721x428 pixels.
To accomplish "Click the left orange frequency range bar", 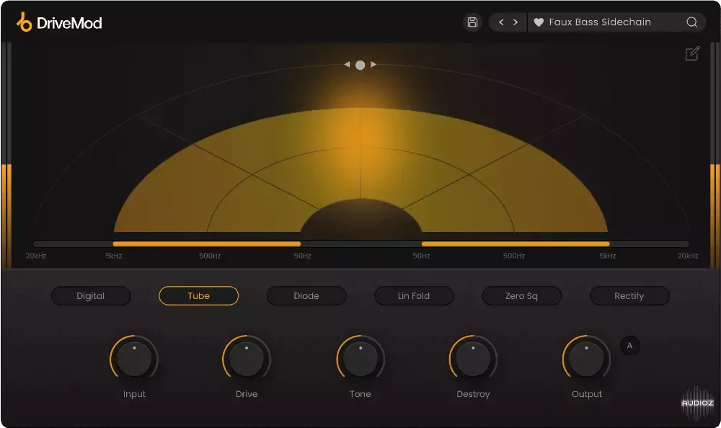I will pyautogui.click(x=206, y=244).
